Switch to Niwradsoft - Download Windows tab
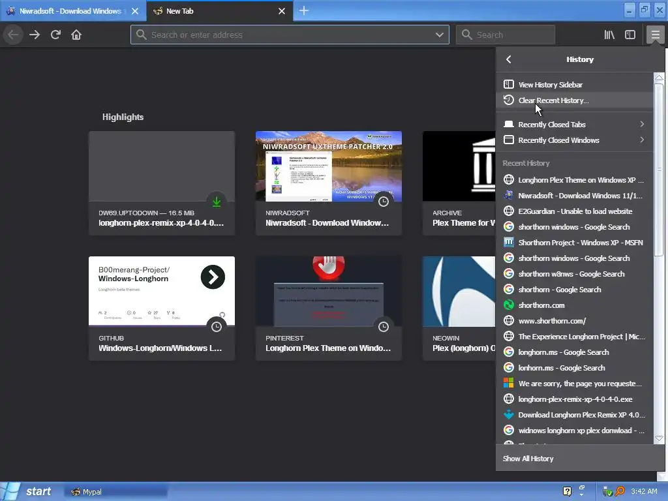The height and width of the screenshot is (501, 668). pos(70,11)
